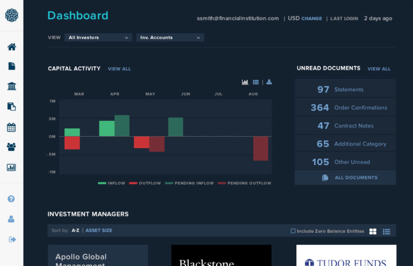Image resolution: width=413 pixels, height=266 pixels.
Task: Open the user profile sidebar icon
Action: point(11,219)
